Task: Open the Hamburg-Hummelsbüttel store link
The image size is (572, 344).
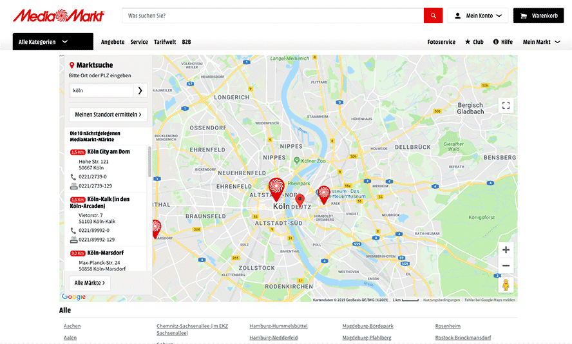Action: 279,326
